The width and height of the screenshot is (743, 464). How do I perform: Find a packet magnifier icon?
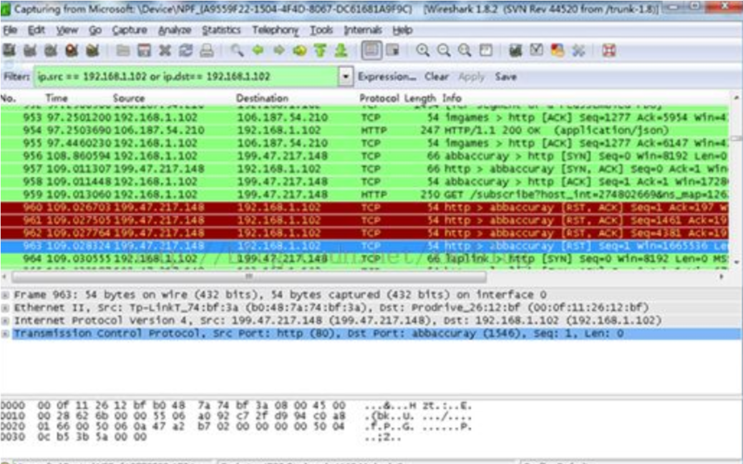[x=237, y=50]
